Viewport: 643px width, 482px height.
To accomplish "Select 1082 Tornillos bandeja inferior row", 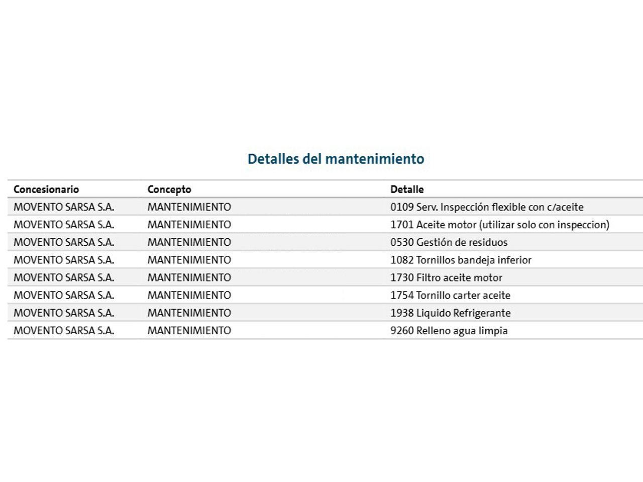I will click(x=461, y=260).
